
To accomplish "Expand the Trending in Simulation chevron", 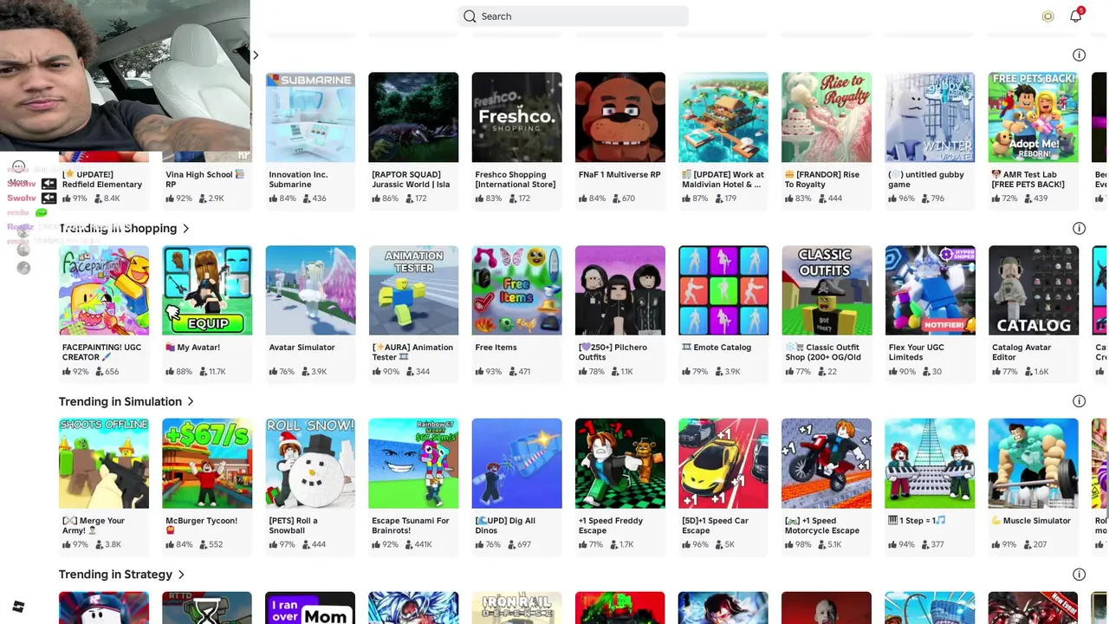I will click(191, 401).
